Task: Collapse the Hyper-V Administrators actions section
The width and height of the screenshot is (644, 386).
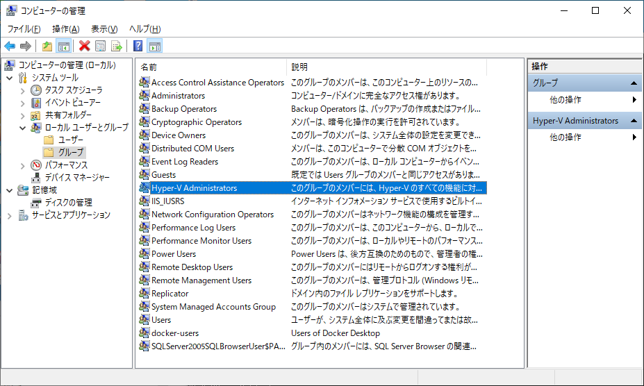Action: point(634,121)
